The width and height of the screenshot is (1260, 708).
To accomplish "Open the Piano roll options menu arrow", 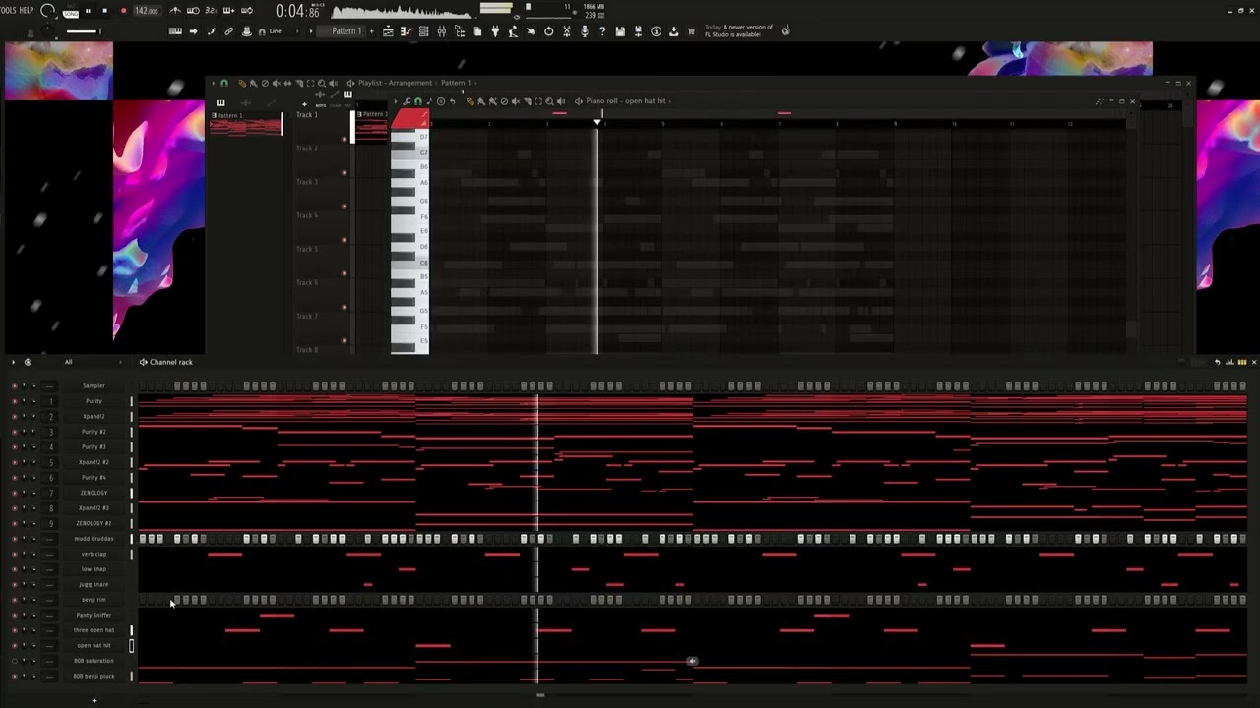I will [396, 101].
